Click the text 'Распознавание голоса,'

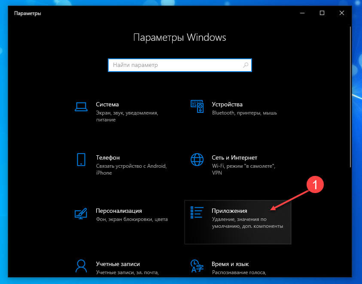point(239,272)
